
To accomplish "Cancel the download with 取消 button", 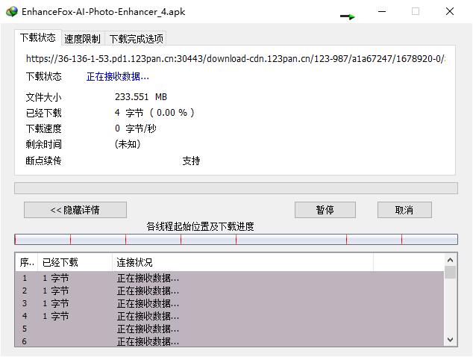I will point(404,210).
